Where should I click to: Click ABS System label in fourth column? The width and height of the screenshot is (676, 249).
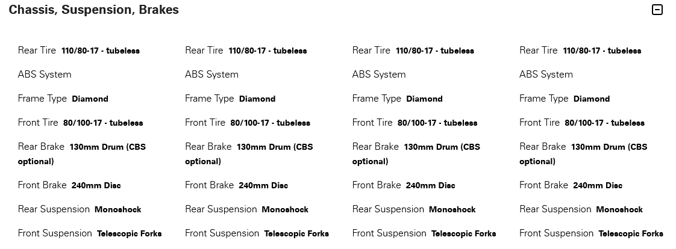[x=546, y=75]
